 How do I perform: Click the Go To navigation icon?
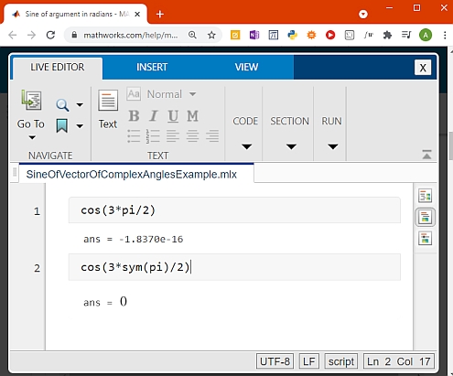(31, 100)
